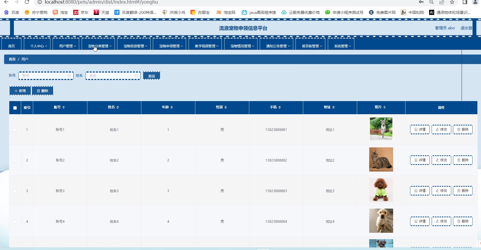481x250 pixels.
Task: Sort the table by the 年龄 column arrows
Action: coord(172,107)
